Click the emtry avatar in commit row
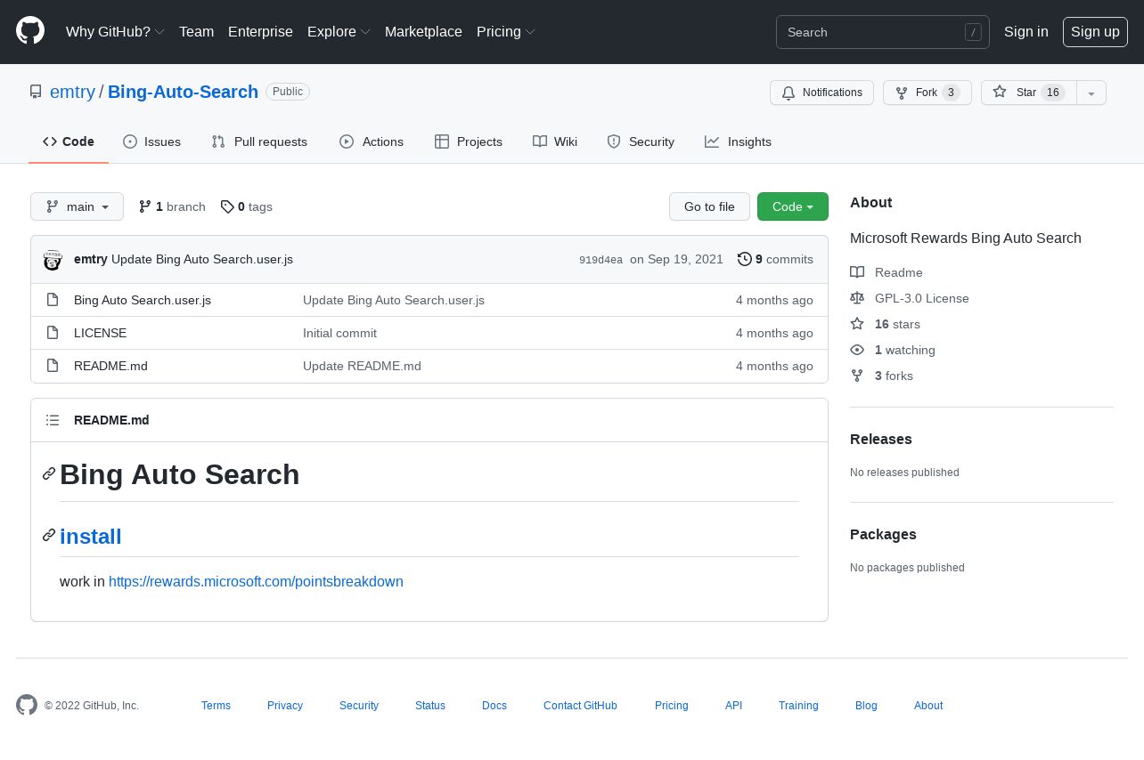The width and height of the screenshot is (1144, 760). coord(53,260)
